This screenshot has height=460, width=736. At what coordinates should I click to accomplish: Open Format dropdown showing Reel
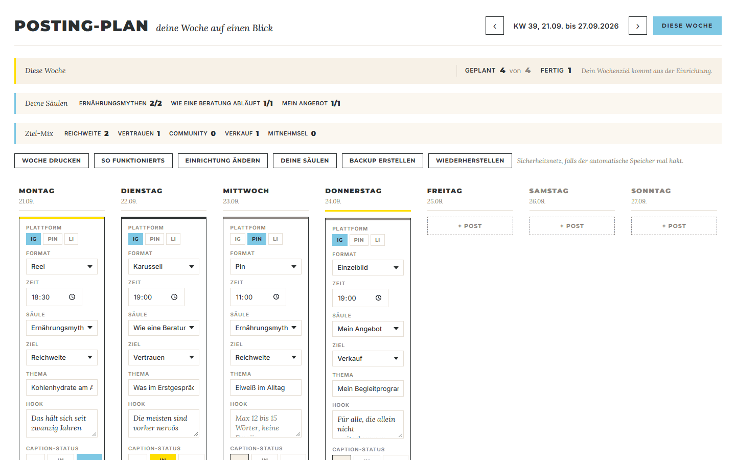62,266
